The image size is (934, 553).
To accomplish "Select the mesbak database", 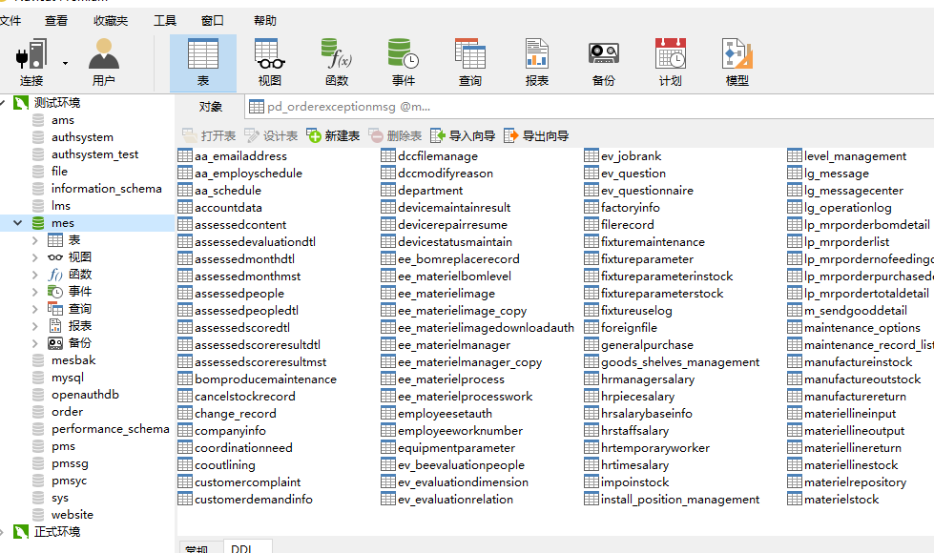I will click(73, 360).
